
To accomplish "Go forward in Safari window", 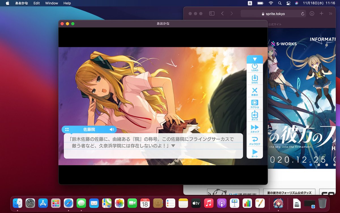I will tap(232, 13).
